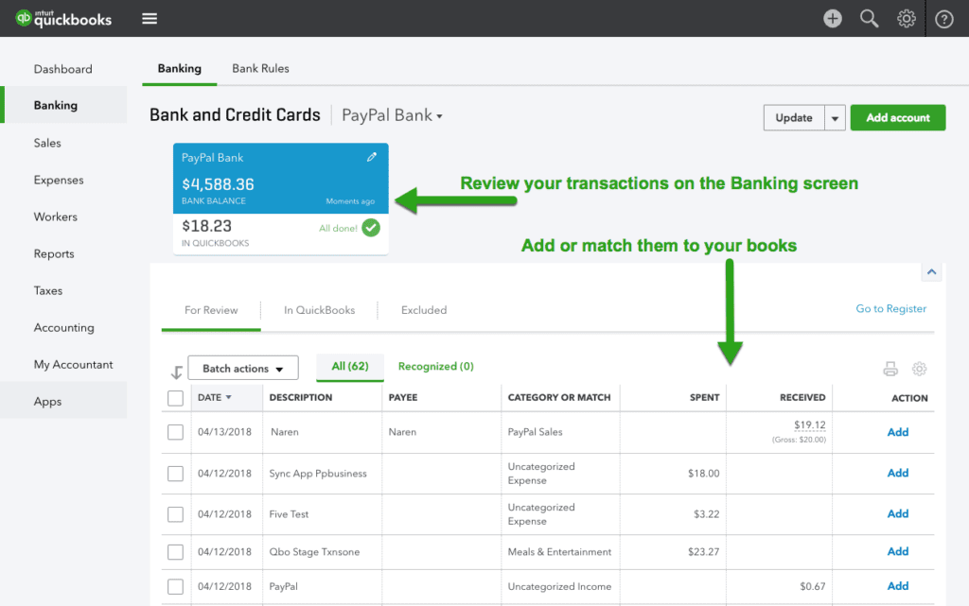Add the Qbo Stage Txnsone transaction
The height and width of the screenshot is (606, 969).
897,551
